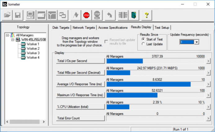Switch to the Disk Targets tab
The height and width of the screenshot is (132, 215).
61,27
